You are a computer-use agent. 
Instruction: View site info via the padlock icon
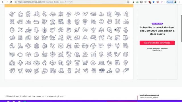click(x=16, y=2)
